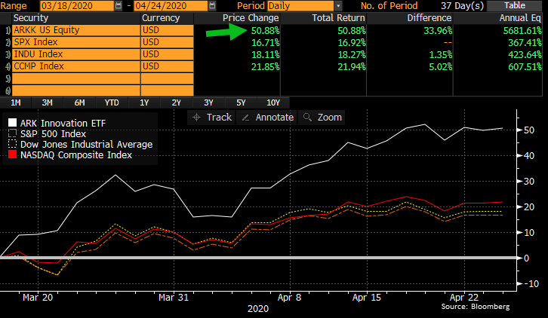Viewport: 548px width, 318px height.
Task: Click the empty security field in row 6
Action: [x=75, y=90]
